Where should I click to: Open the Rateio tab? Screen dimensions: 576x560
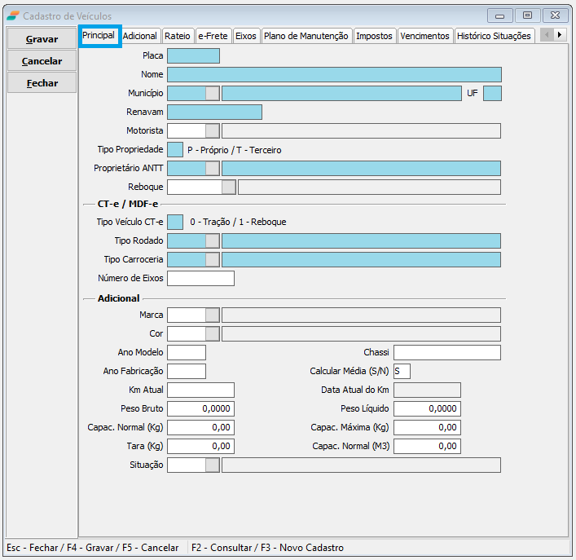[178, 36]
